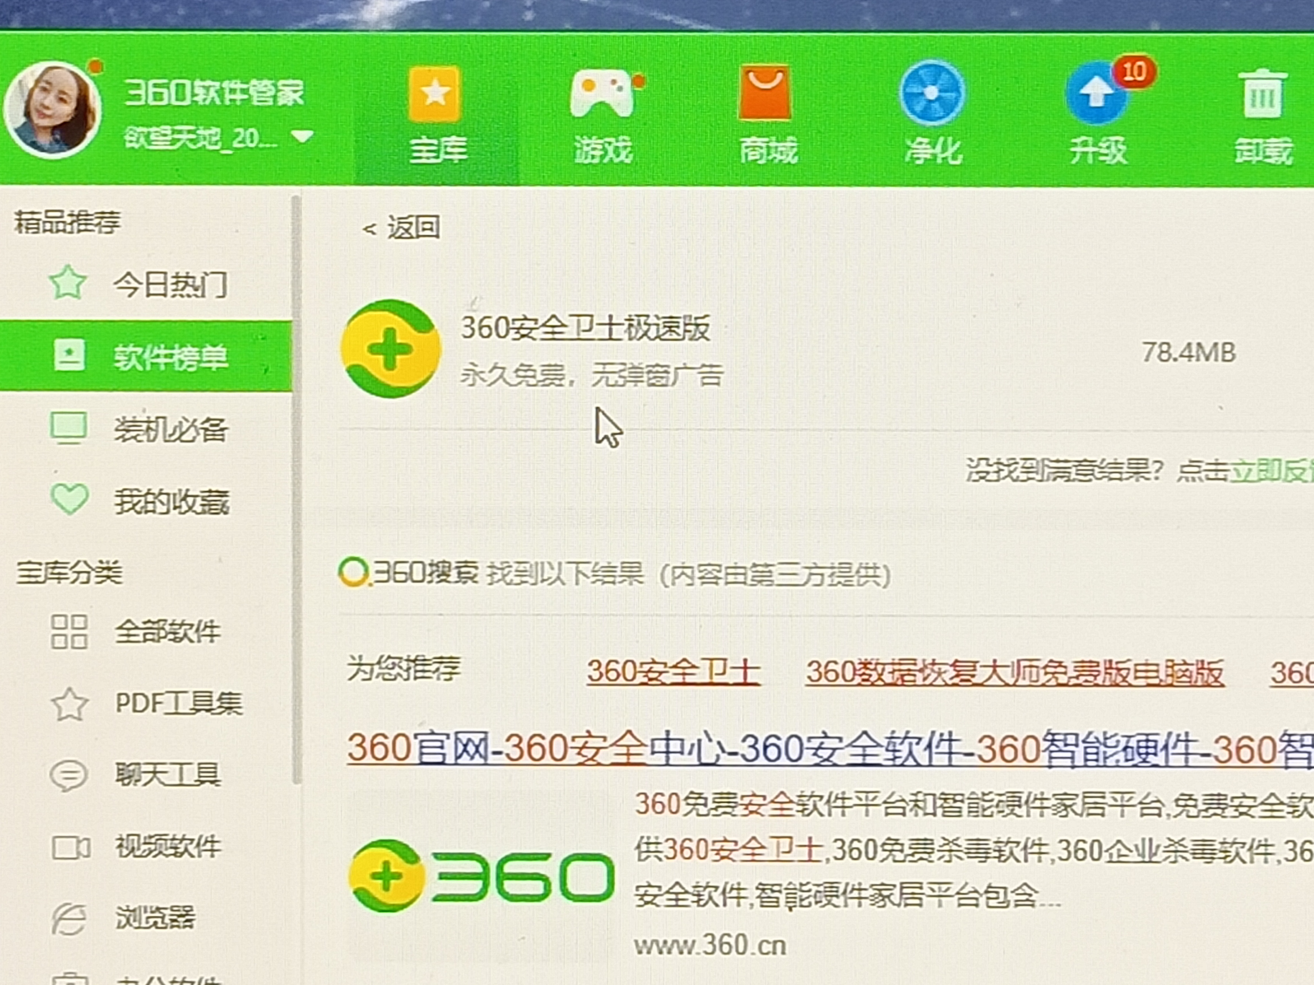Viewport: 1314px width, 985px height.
Task: Click the www.360.cn URL text
Action: (x=710, y=945)
